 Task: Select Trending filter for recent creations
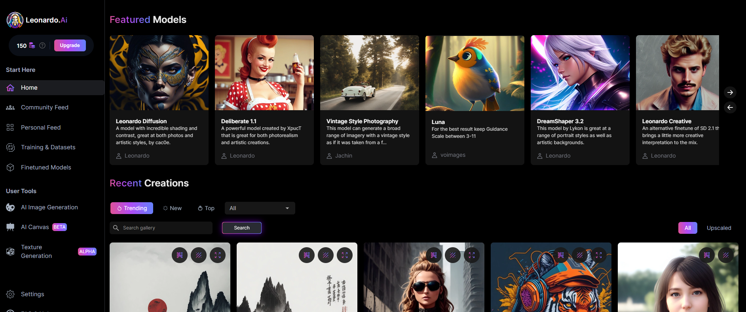pyautogui.click(x=132, y=208)
